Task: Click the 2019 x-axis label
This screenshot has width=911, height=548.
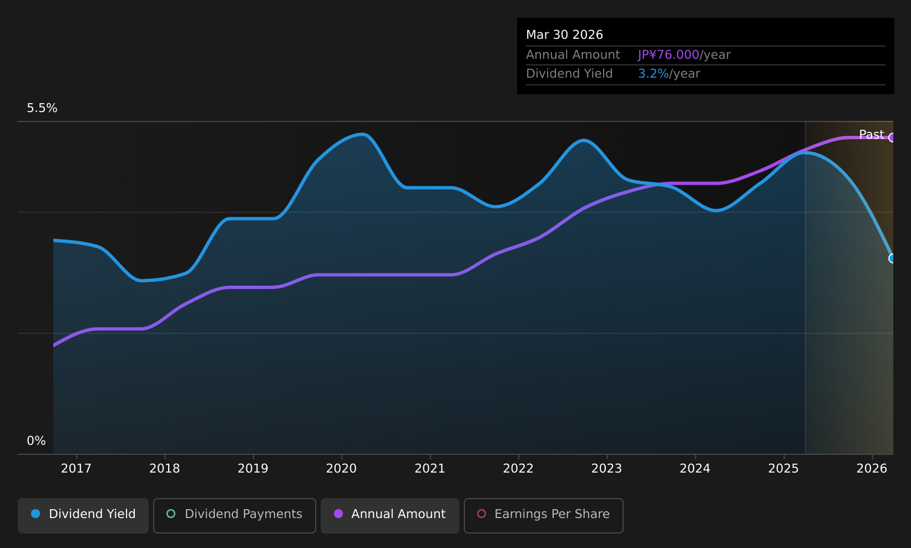Action: [x=253, y=469]
